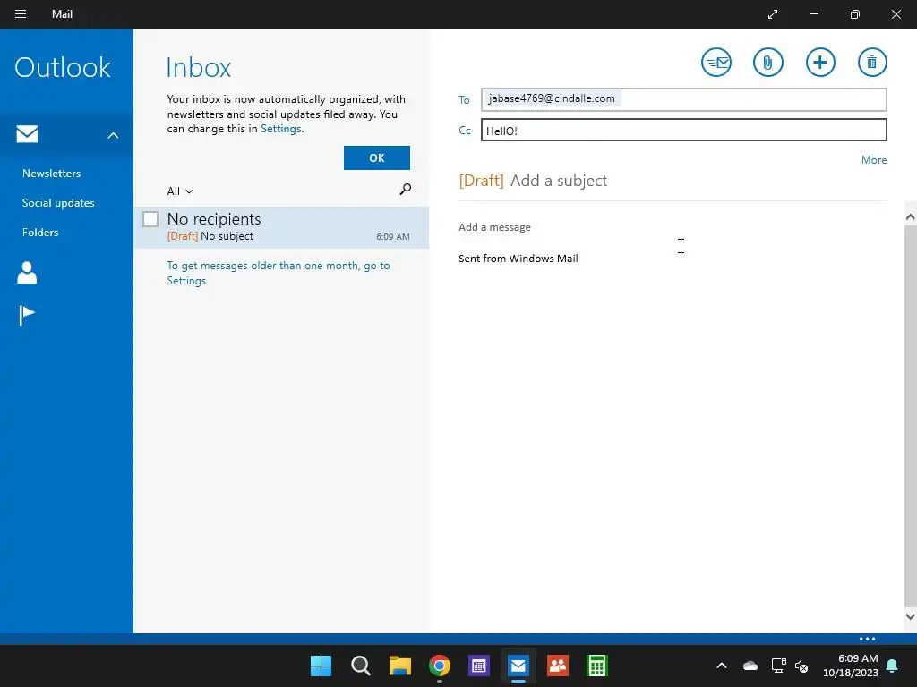Open the notification bell in system tray
This screenshot has width=917, height=687.
tap(893, 666)
